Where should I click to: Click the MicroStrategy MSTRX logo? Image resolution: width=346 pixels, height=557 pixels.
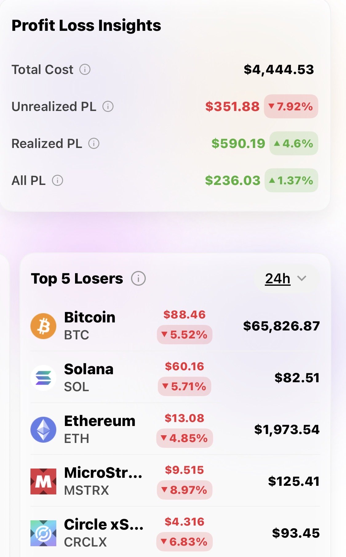43,481
